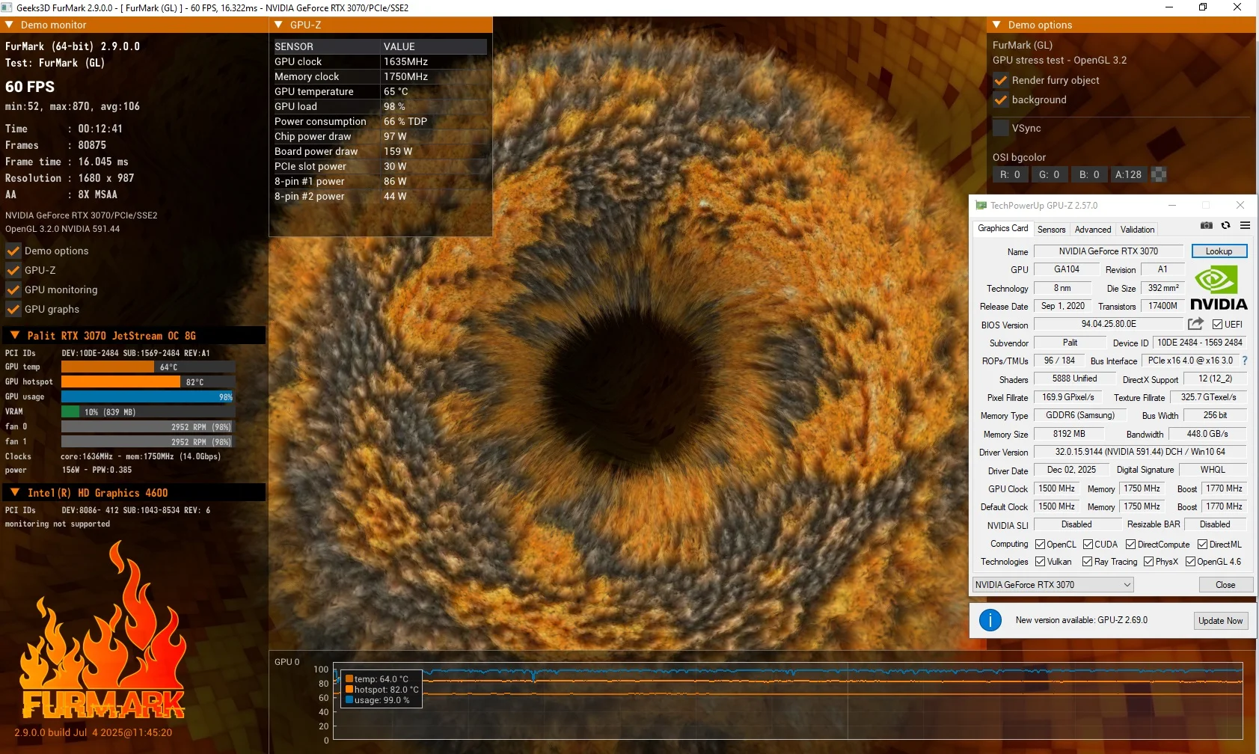Click the FurMark flame logo
Screen dimensions: 1259x754
103,630
